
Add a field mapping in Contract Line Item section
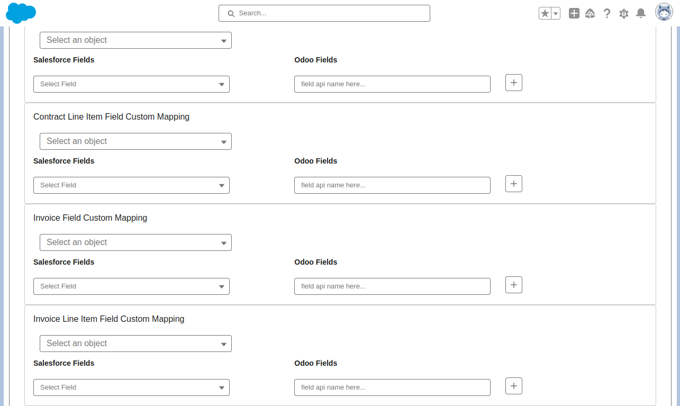pos(513,184)
